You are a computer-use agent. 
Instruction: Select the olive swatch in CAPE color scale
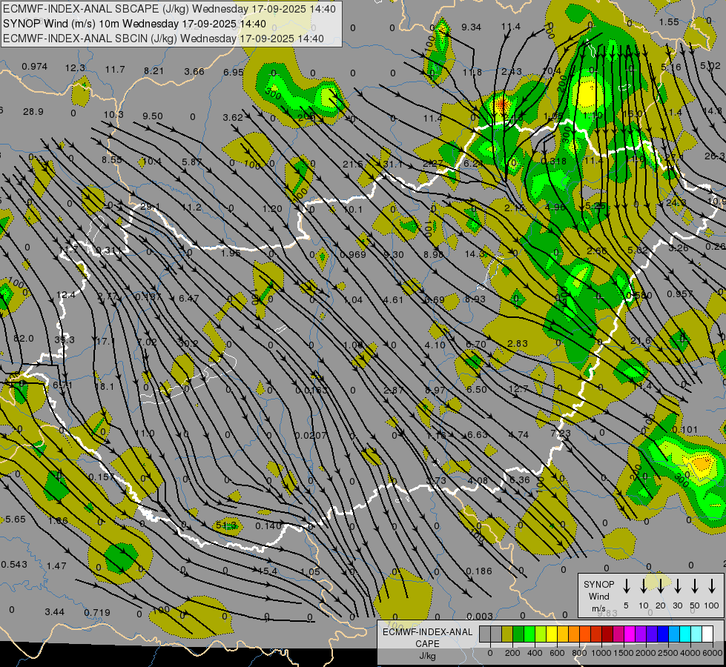pos(507,634)
